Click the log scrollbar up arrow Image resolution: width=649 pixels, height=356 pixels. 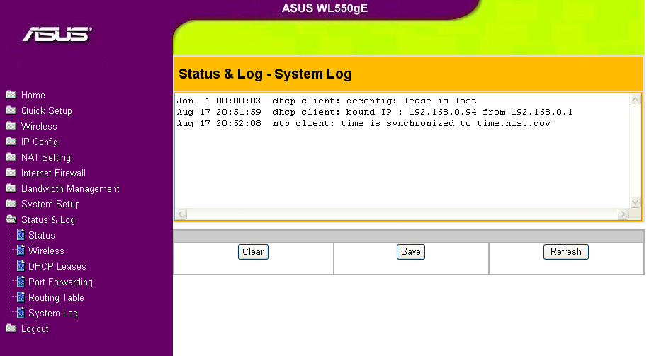(x=636, y=100)
